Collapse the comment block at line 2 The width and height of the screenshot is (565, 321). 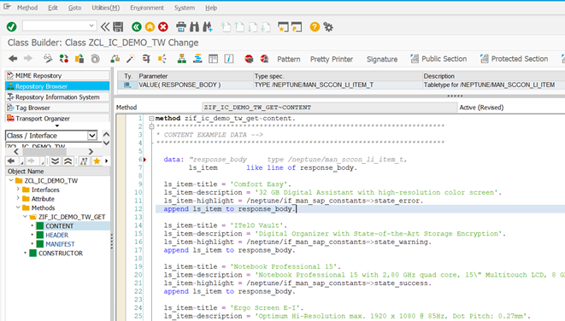coord(151,126)
